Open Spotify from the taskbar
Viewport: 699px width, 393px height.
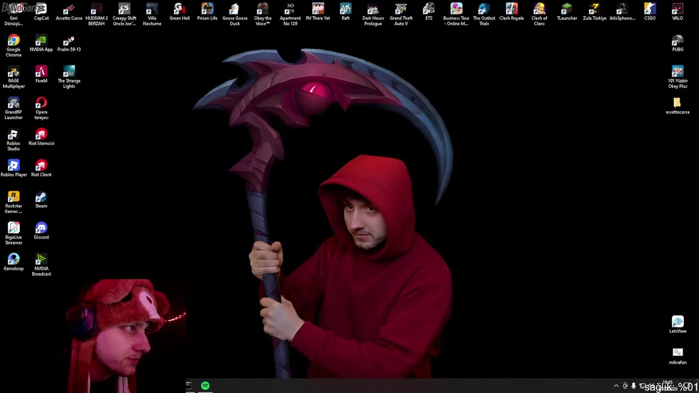(x=205, y=386)
